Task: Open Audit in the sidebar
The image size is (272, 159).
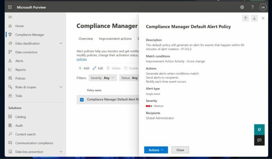Action: [19, 125]
